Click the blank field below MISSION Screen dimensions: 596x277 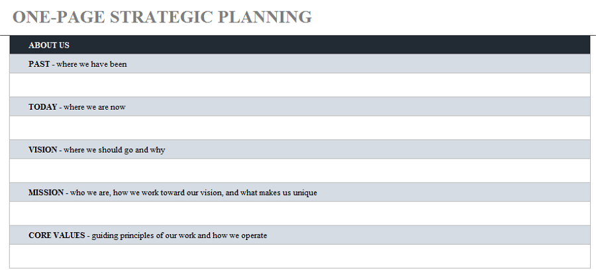tap(300, 214)
